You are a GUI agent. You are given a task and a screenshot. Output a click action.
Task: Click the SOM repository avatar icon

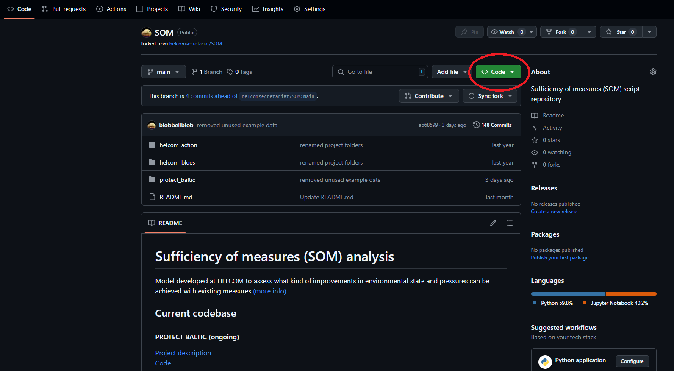pyautogui.click(x=147, y=33)
